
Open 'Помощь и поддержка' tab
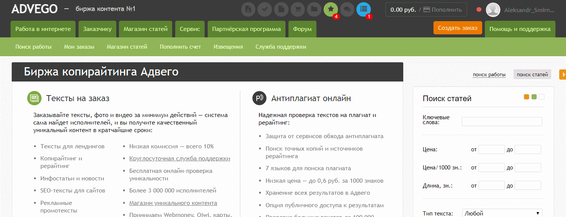(520, 29)
